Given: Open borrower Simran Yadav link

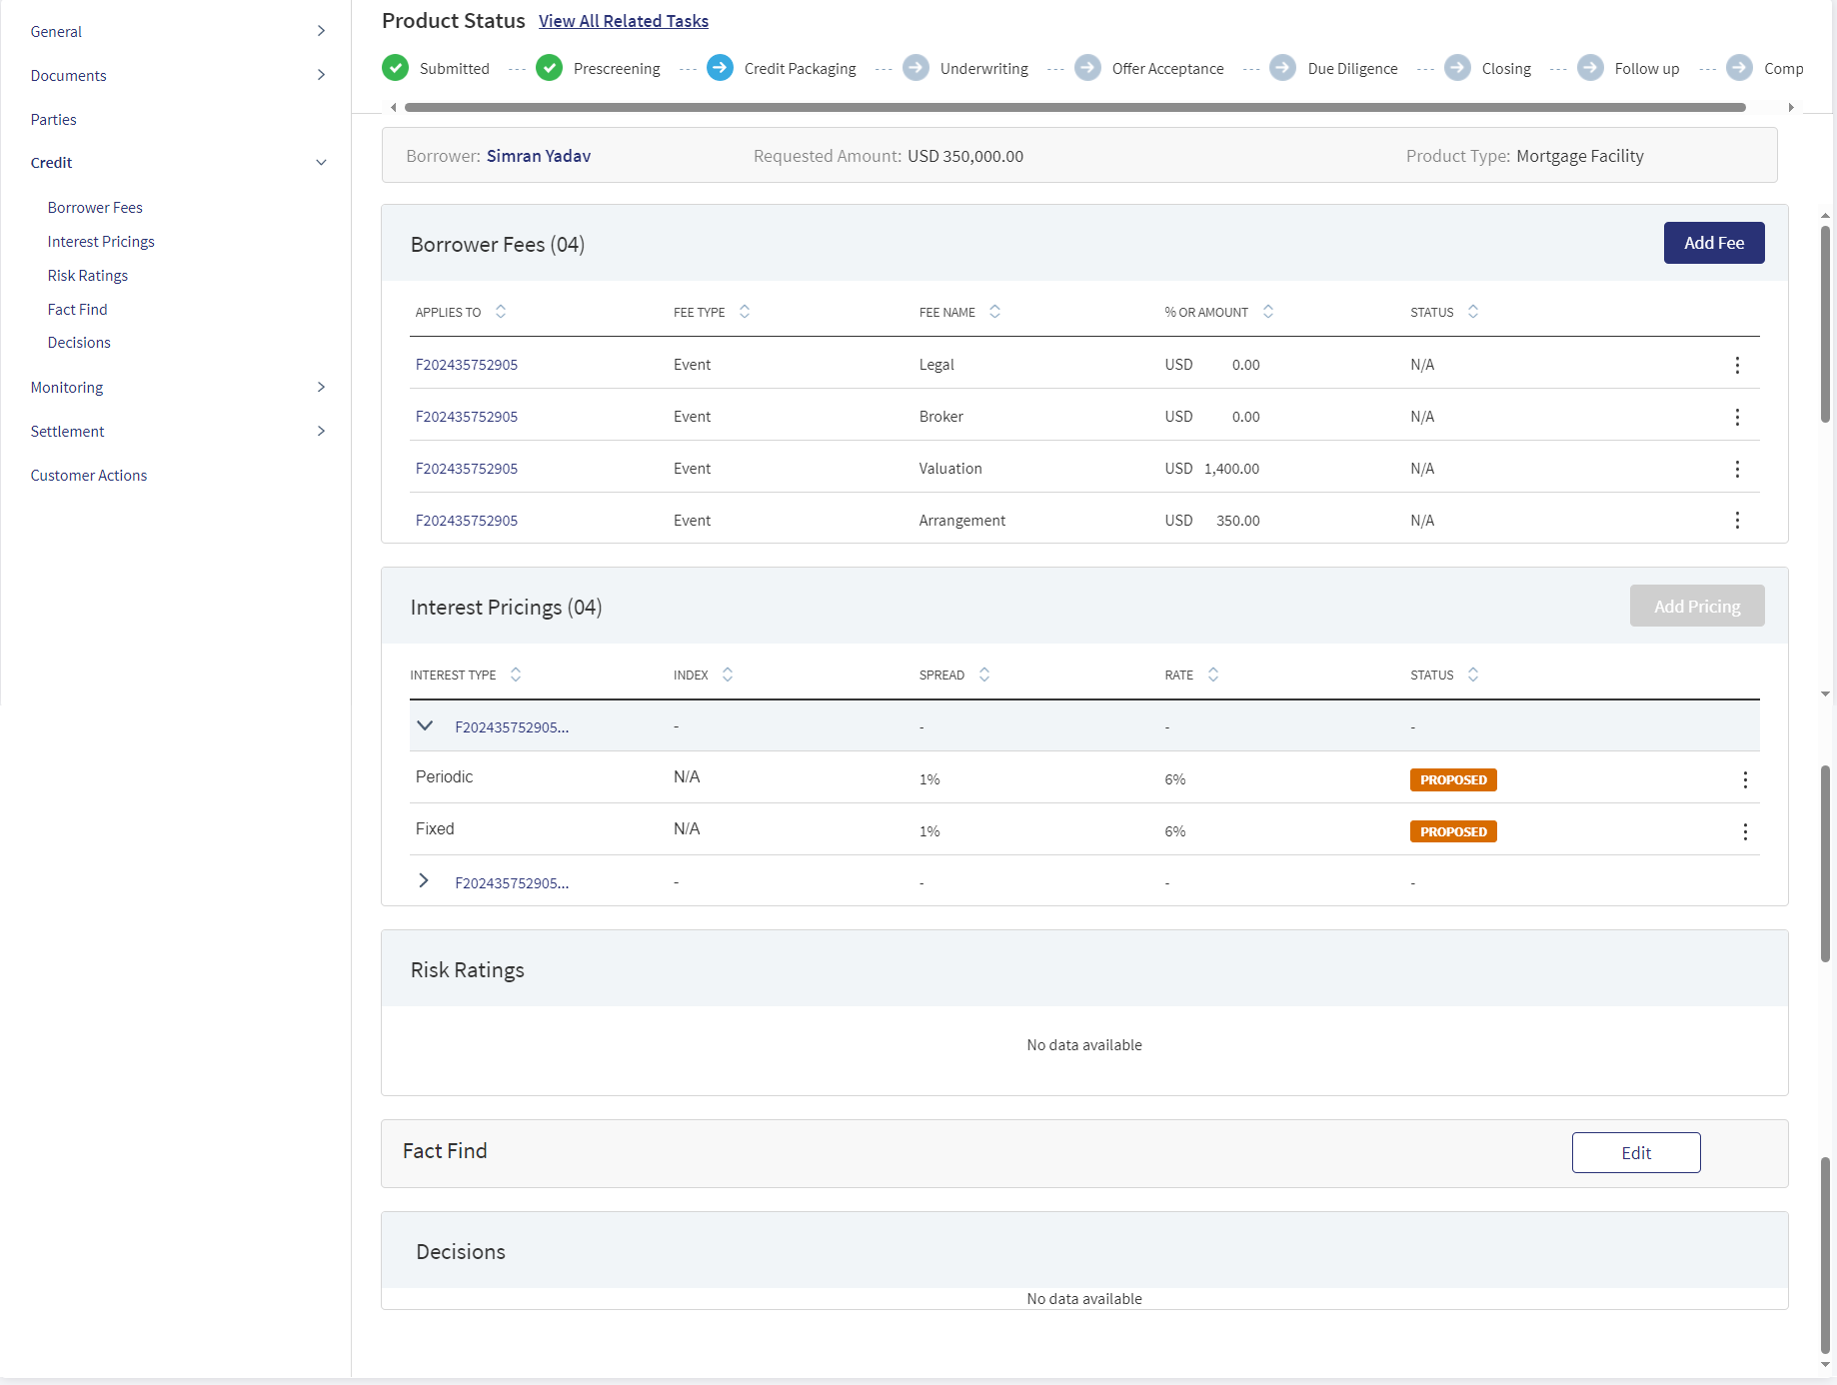Looking at the screenshot, I should [x=539, y=156].
